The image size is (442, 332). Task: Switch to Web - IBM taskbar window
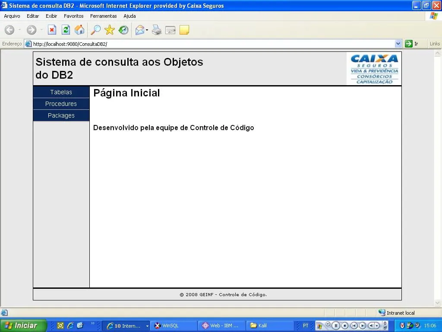tap(221, 326)
